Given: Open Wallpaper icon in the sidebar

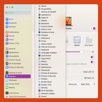Looking at the screenshot, I should click(7, 80).
